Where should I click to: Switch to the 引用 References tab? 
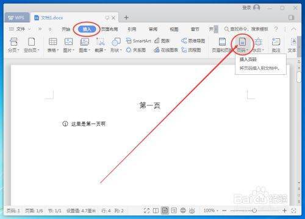pos(132,29)
